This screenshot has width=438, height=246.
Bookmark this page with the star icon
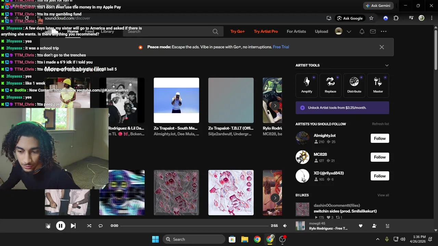(371, 18)
